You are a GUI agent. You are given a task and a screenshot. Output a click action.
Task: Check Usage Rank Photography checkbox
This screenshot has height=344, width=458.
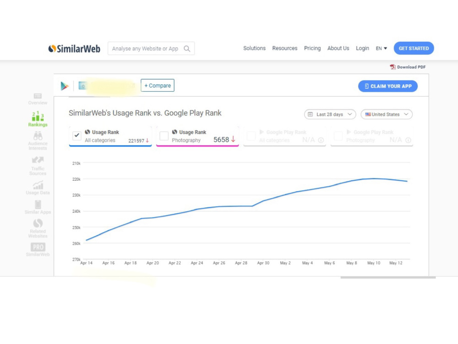point(164,136)
